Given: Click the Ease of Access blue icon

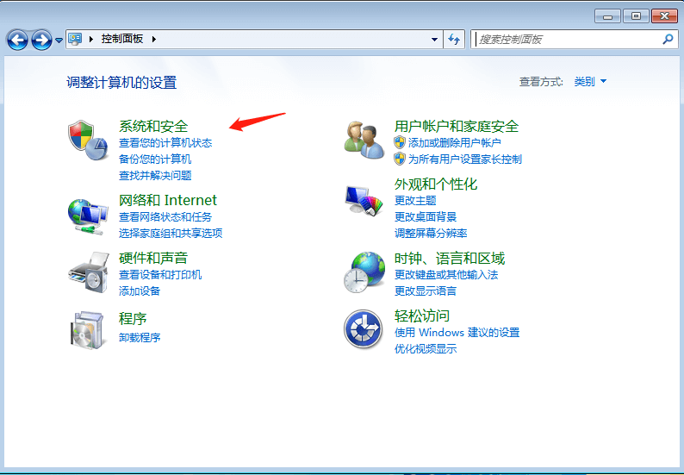Looking at the screenshot, I should click(x=364, y=329).
